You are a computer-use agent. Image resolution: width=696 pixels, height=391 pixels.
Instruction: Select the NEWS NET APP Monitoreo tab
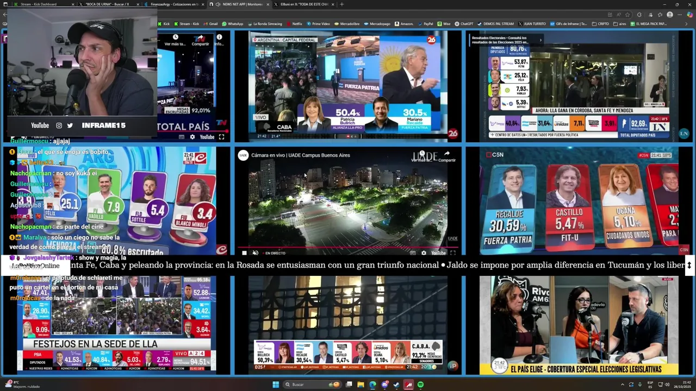click(x=238, y=4)
